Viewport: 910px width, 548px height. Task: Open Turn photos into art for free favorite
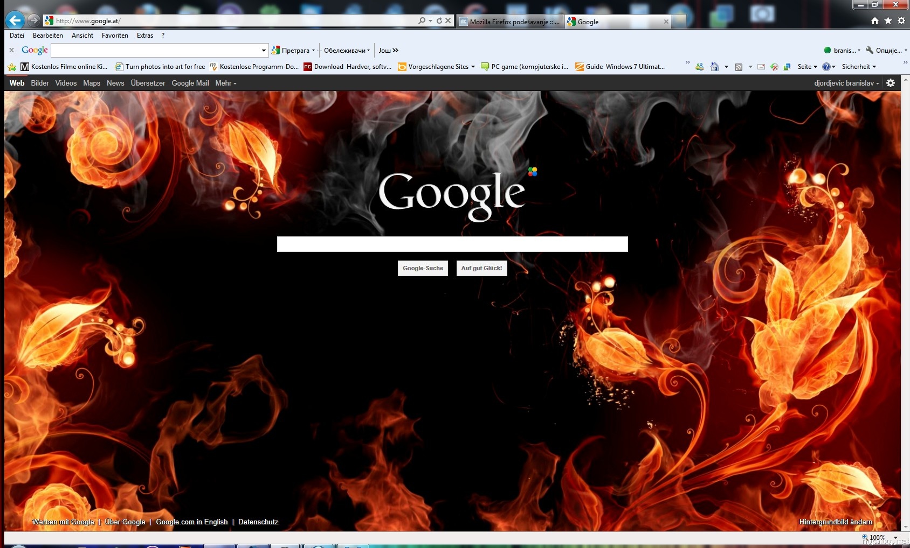tap(160, 67)
